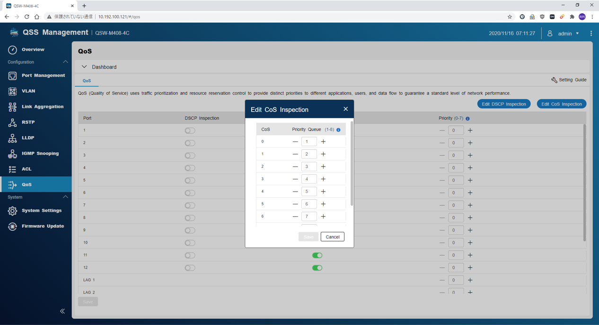Screen dimensions: 599x325
Task: Click the Priority Queue info icon
Action: pyautogui.click(x=338, y=130)
